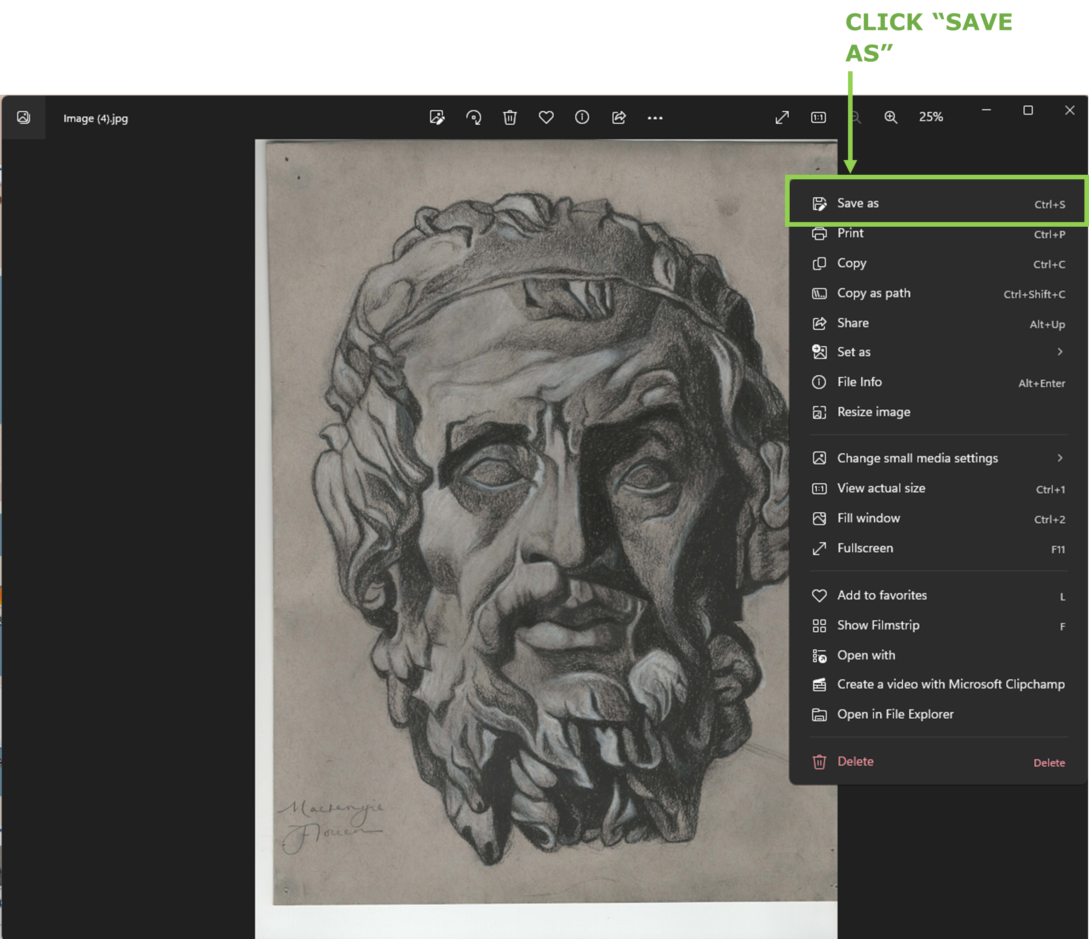The height and width of the screenshot is (939, 1089).
Task: Click the 1:1 actual size toolbar icon
Action: pyautogui.click(x=818, y=117)
